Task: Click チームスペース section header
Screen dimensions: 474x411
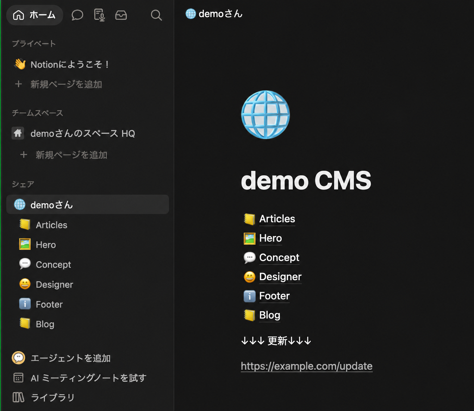Action: pyautogui.click(x=37, y=113)
